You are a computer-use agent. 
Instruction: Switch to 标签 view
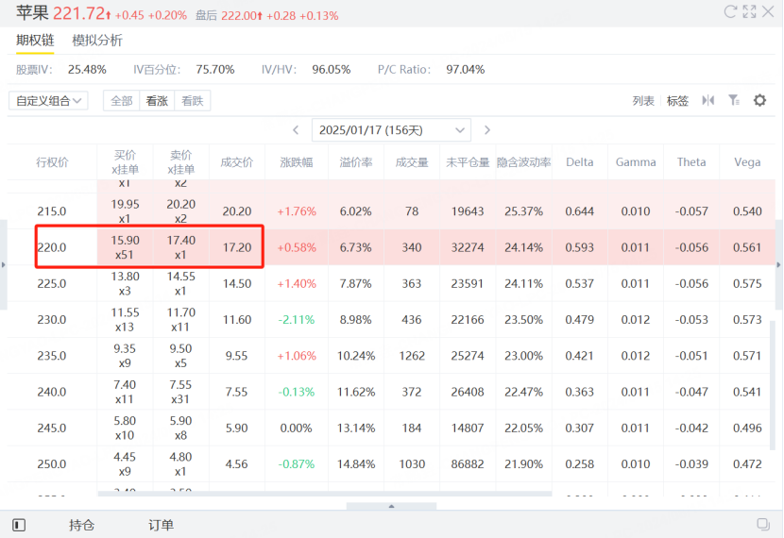click(677, 101)
